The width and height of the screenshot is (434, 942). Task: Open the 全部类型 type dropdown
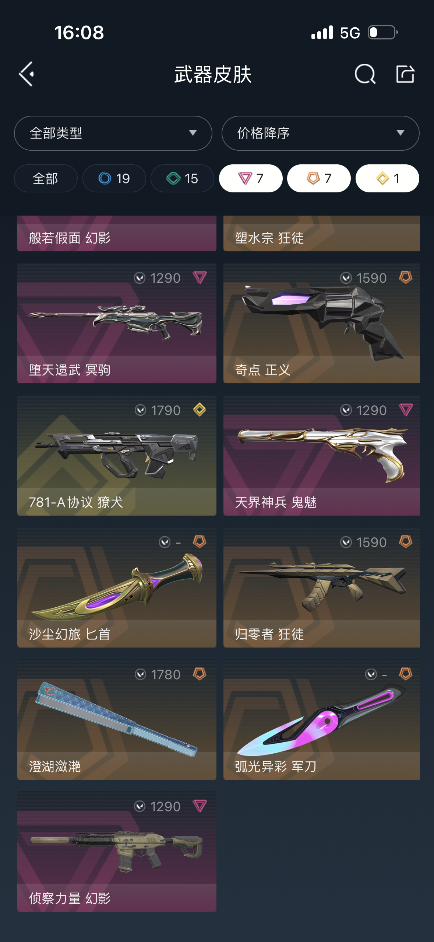[x=113, y=133]
